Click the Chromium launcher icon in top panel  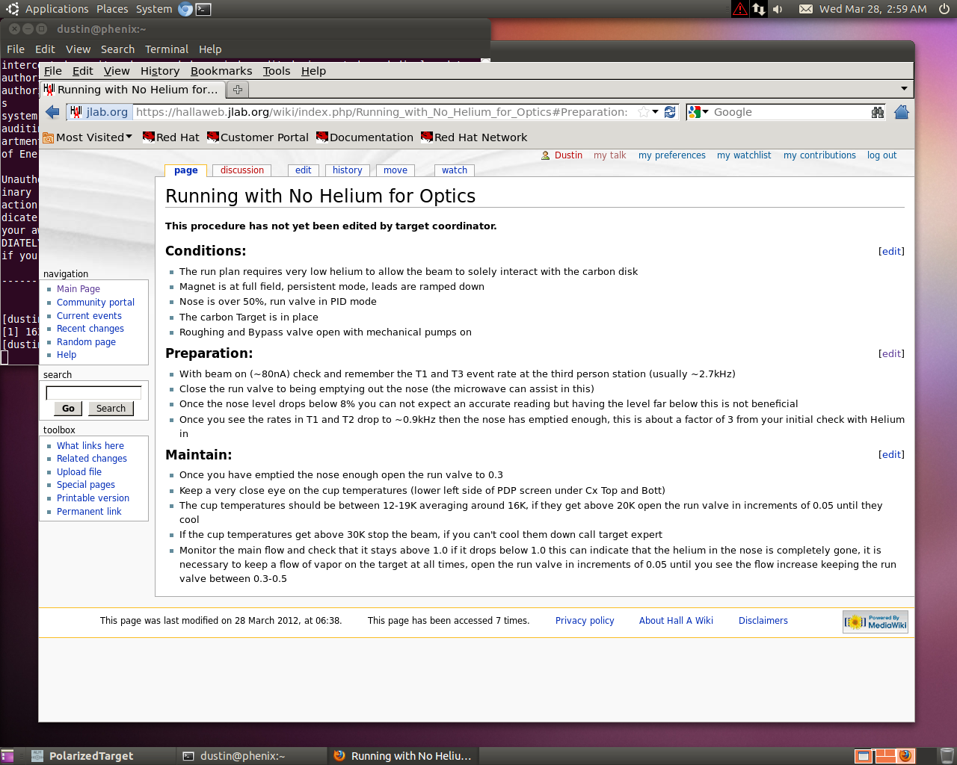pos(185,9)
